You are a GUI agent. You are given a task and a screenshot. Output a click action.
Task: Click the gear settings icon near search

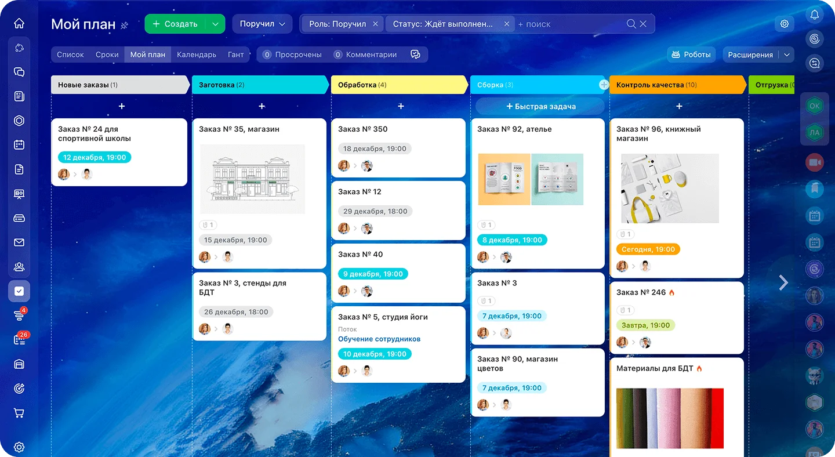[x=785, y=24]
